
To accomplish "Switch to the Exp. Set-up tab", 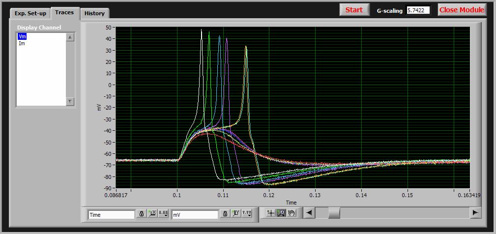I will [x=30, y=13].
